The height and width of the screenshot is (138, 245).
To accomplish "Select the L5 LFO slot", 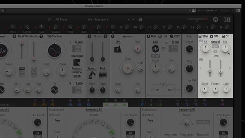I will coord(115,105).
